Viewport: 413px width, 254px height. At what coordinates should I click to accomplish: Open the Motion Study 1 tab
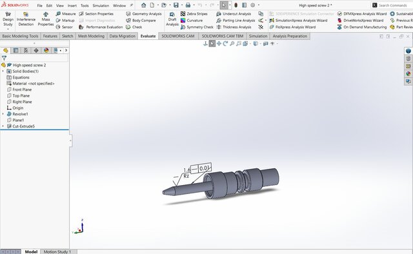click(x=57, y=251)
